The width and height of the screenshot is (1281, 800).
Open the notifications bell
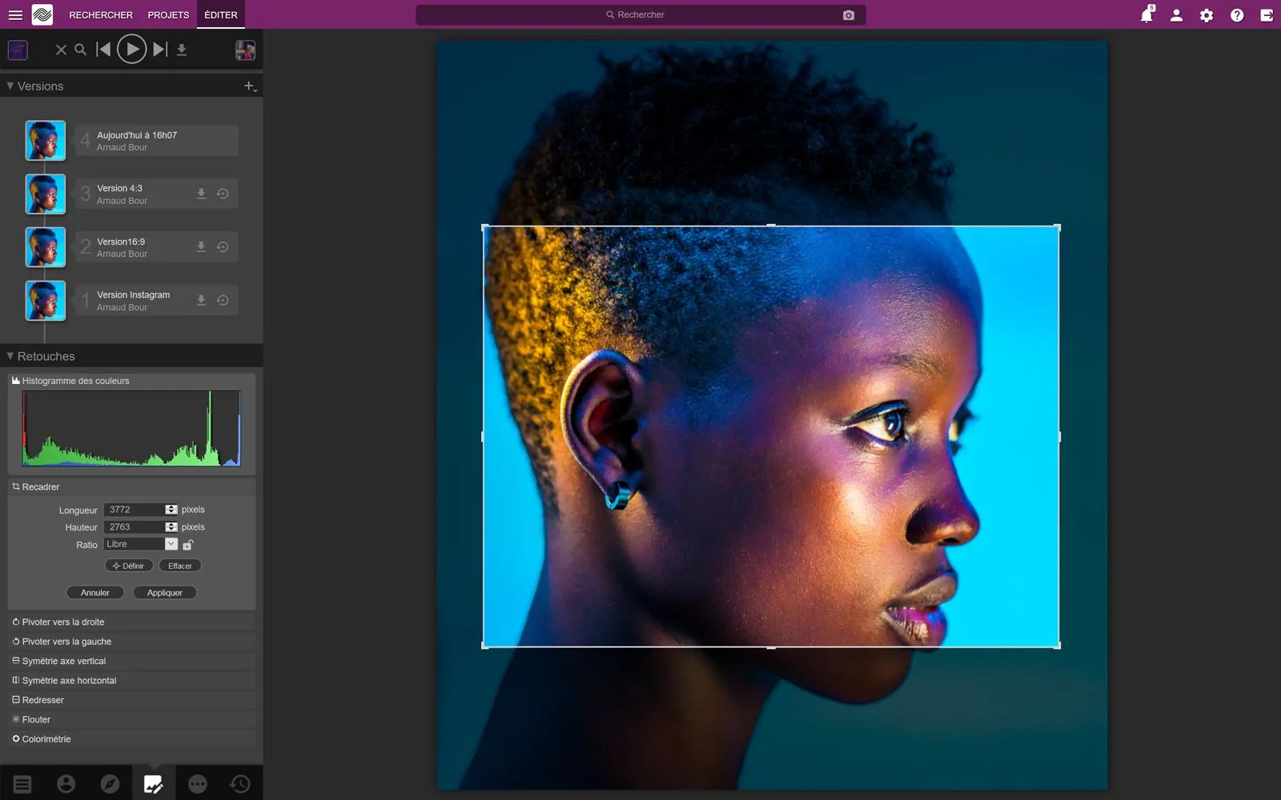(1146, 15)
